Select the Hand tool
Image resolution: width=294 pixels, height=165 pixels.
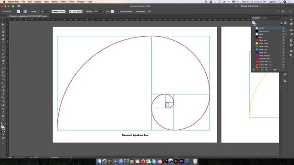pos(3,116)
